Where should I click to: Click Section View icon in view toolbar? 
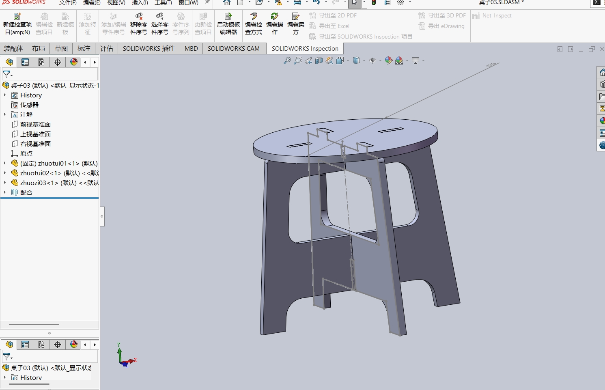319,61
